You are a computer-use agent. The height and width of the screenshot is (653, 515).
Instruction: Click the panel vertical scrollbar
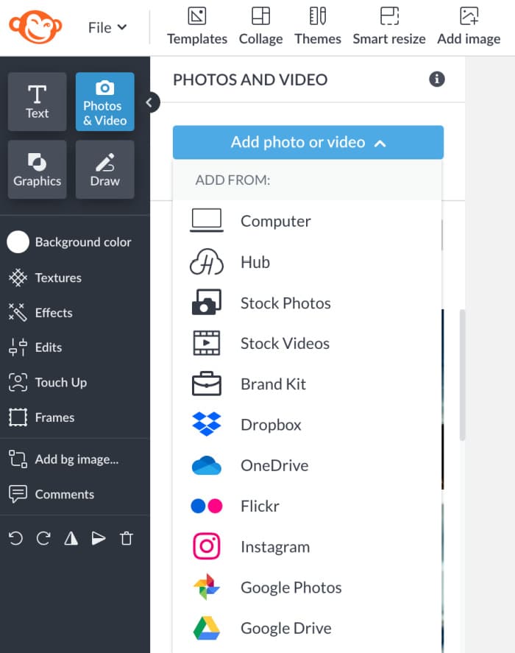pyautogui.click(x=462, y=375)
